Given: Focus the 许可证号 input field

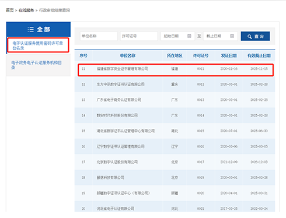Looking at the screenshot, I should [x=139, y=36].
